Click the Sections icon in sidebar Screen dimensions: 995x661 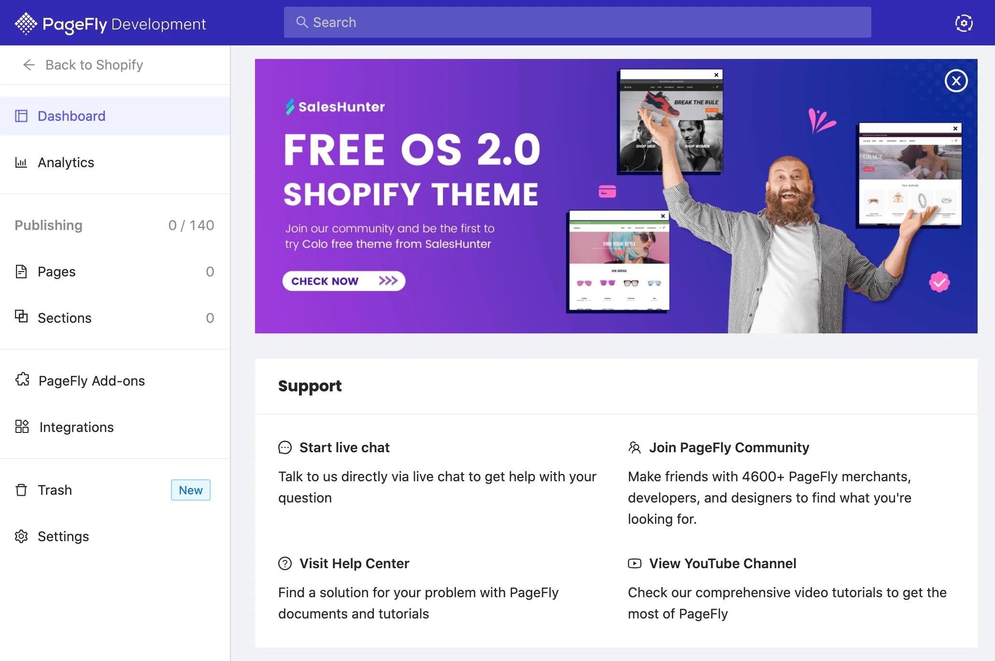tap(21, 317)
